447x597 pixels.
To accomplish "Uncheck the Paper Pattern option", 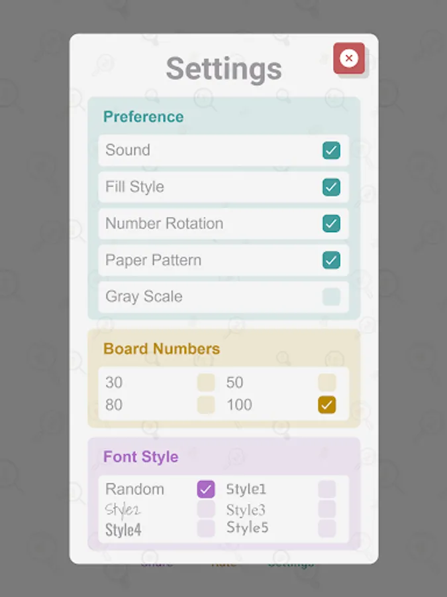I will tap(331, 260).
